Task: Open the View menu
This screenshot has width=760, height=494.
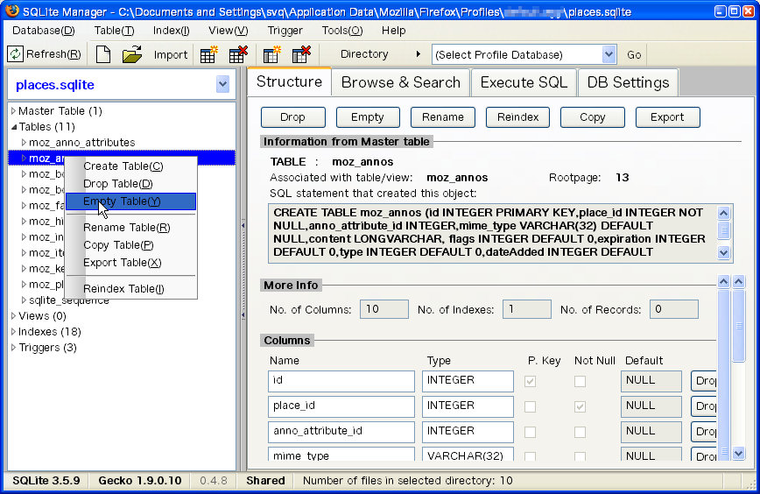Action: (x=229, y=31)
